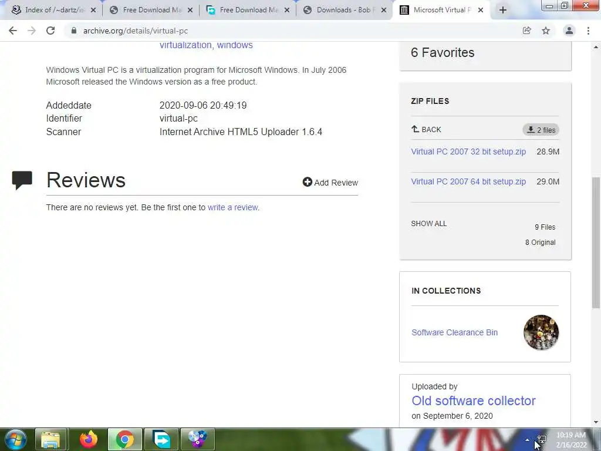Screen dimensions: 601x451
Task: Open a new tab with plus button
Action: point(503,10)
